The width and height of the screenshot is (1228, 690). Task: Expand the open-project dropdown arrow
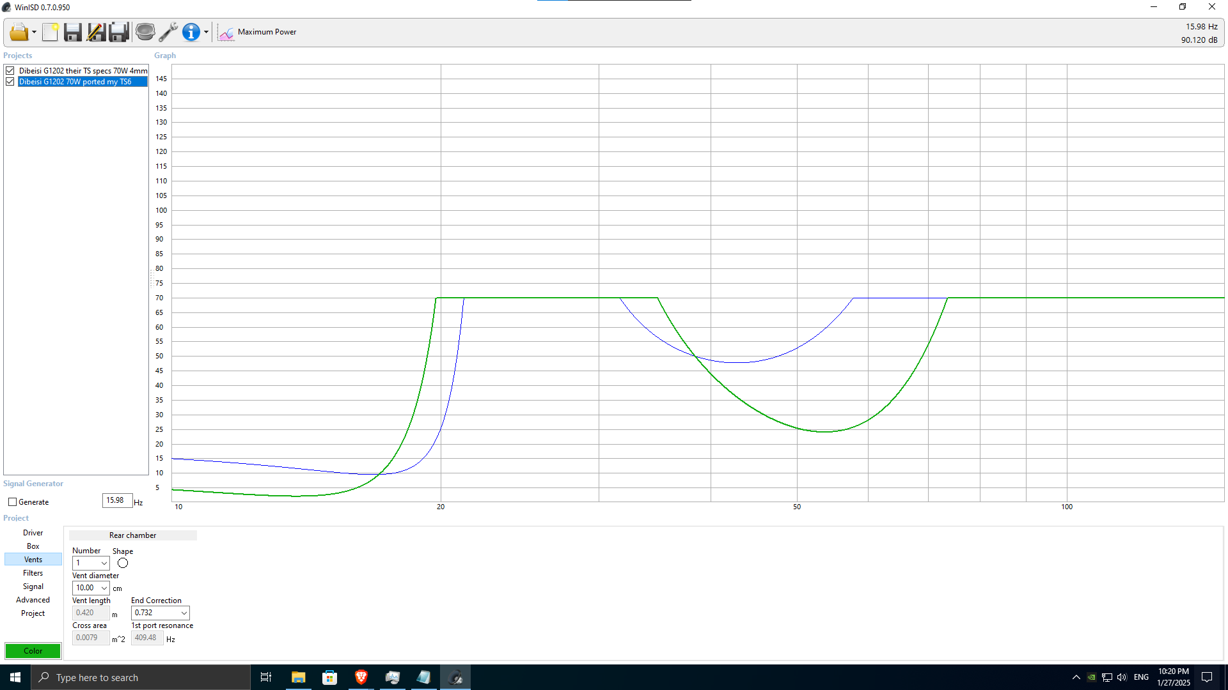[x=34, y=32]
